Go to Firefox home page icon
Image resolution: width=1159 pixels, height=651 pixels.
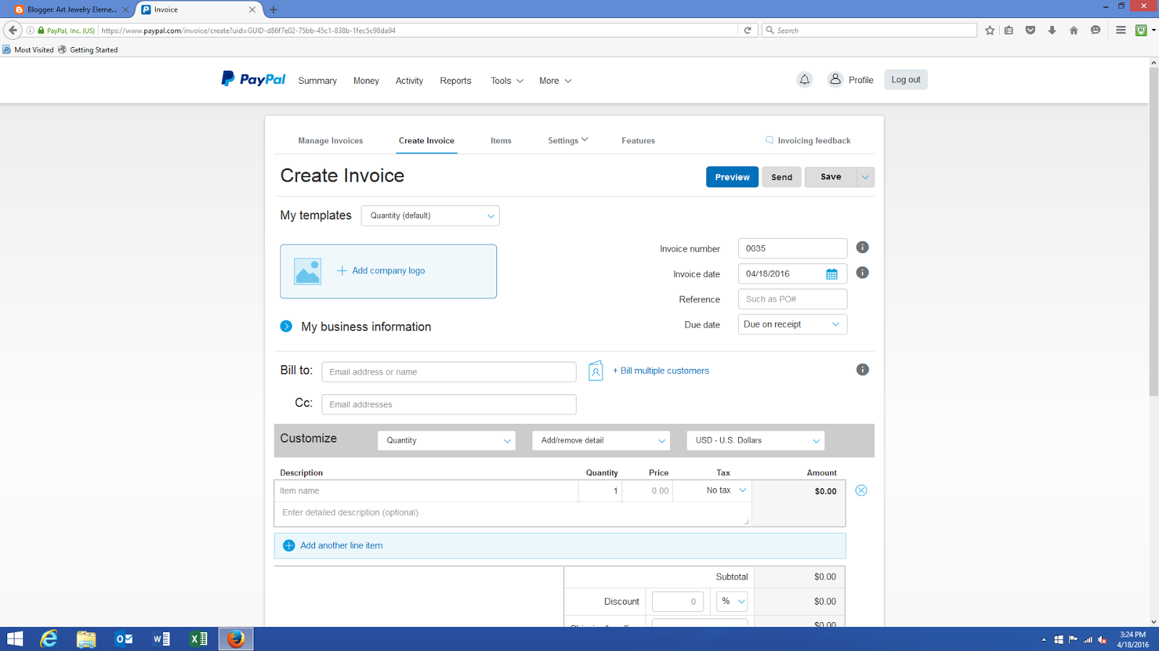[1074, 30]
